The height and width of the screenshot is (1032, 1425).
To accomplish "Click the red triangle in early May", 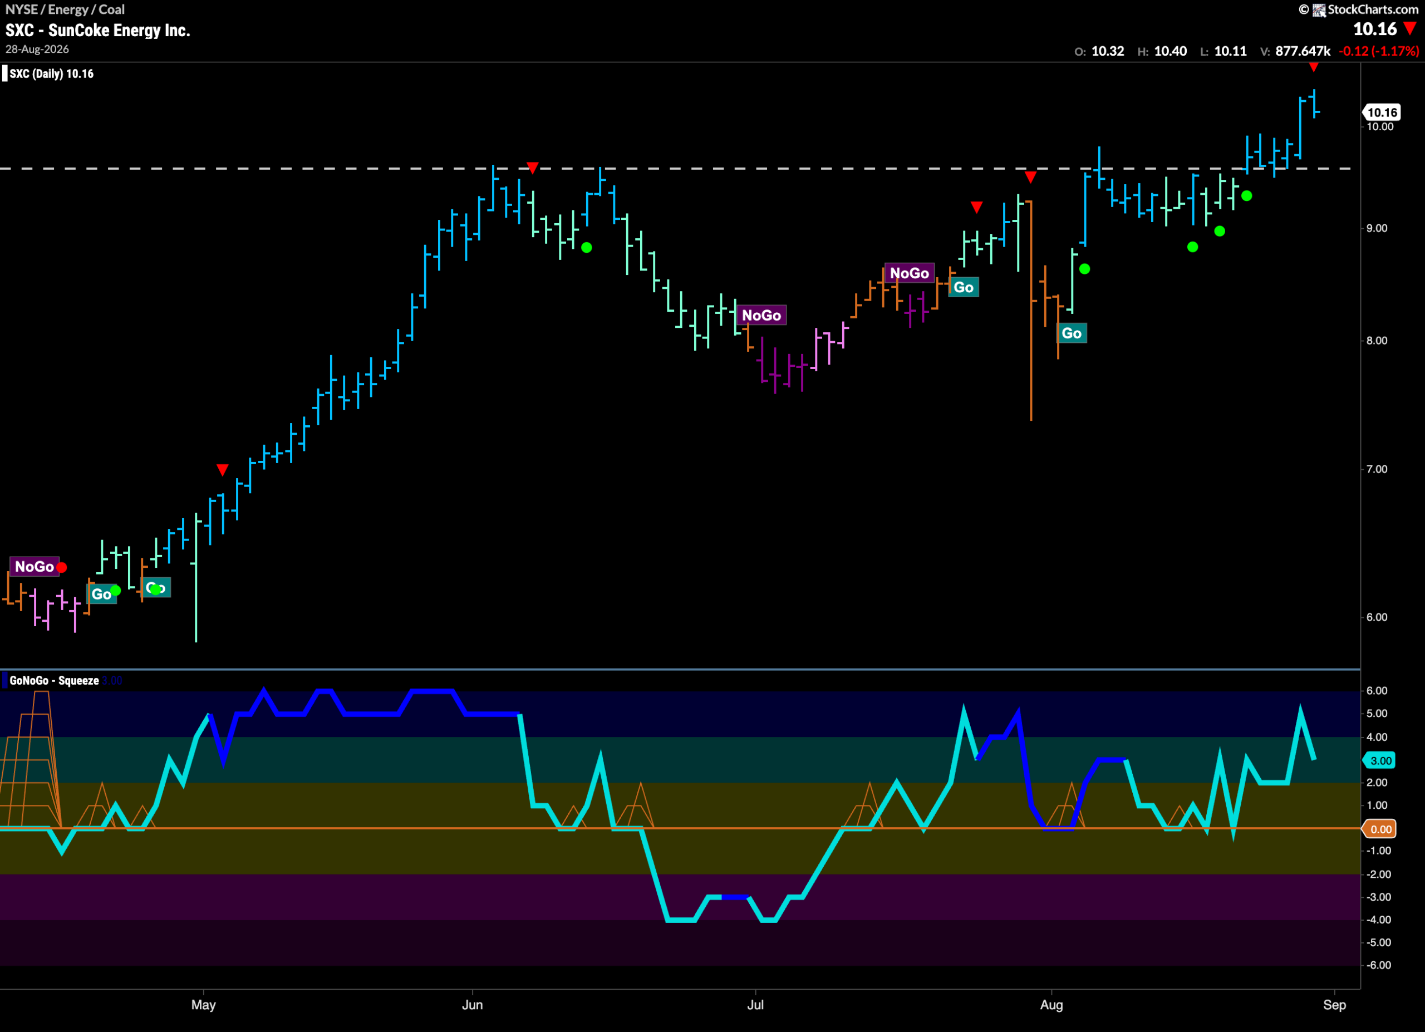I will click(223, 470).
